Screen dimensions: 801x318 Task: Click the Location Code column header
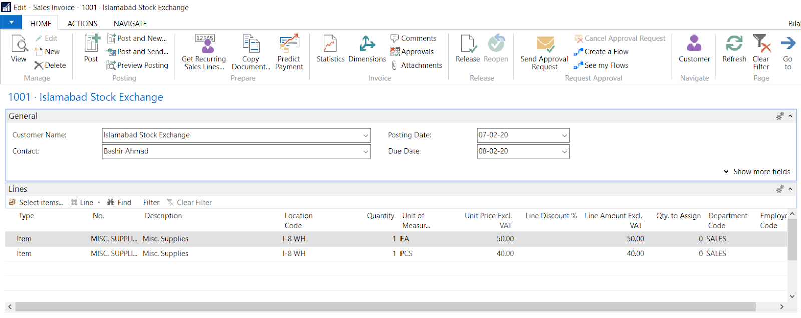(x=298, y=221)
